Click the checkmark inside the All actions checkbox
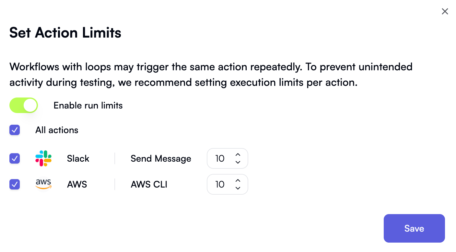 [x=15, y=130]
